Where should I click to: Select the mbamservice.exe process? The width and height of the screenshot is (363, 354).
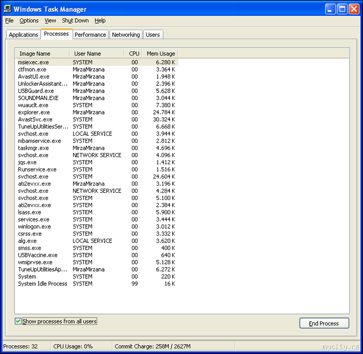coord(97,141)
